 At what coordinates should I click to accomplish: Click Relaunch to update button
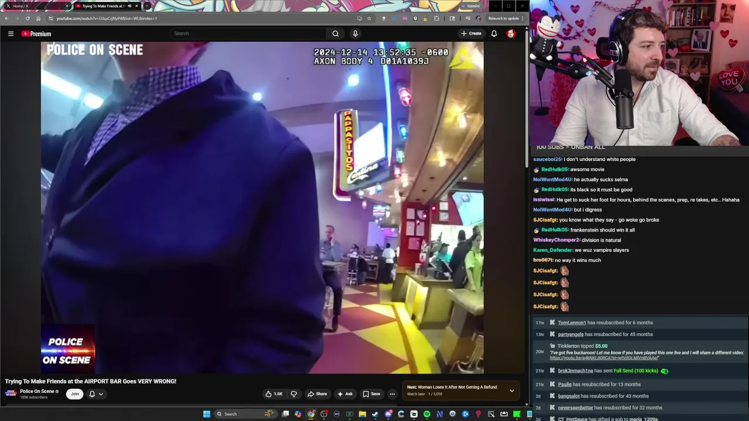click(503, 18)
